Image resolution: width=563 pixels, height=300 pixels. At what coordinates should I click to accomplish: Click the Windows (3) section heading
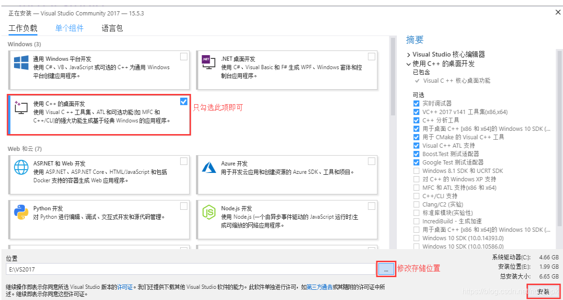(24, 44)
